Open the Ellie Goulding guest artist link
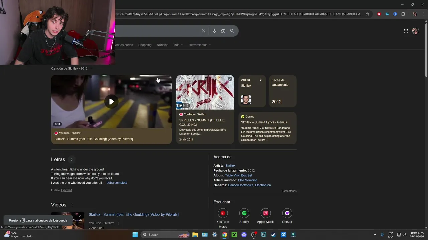428x240 pixels. pos(248,180)
